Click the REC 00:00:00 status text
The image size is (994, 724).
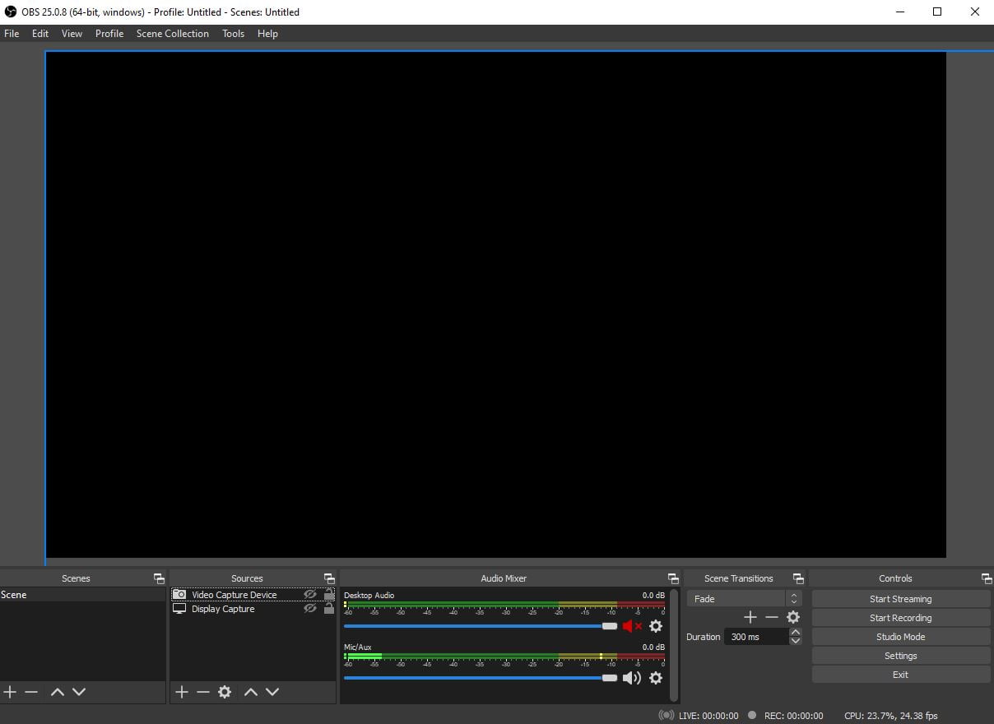793,716
